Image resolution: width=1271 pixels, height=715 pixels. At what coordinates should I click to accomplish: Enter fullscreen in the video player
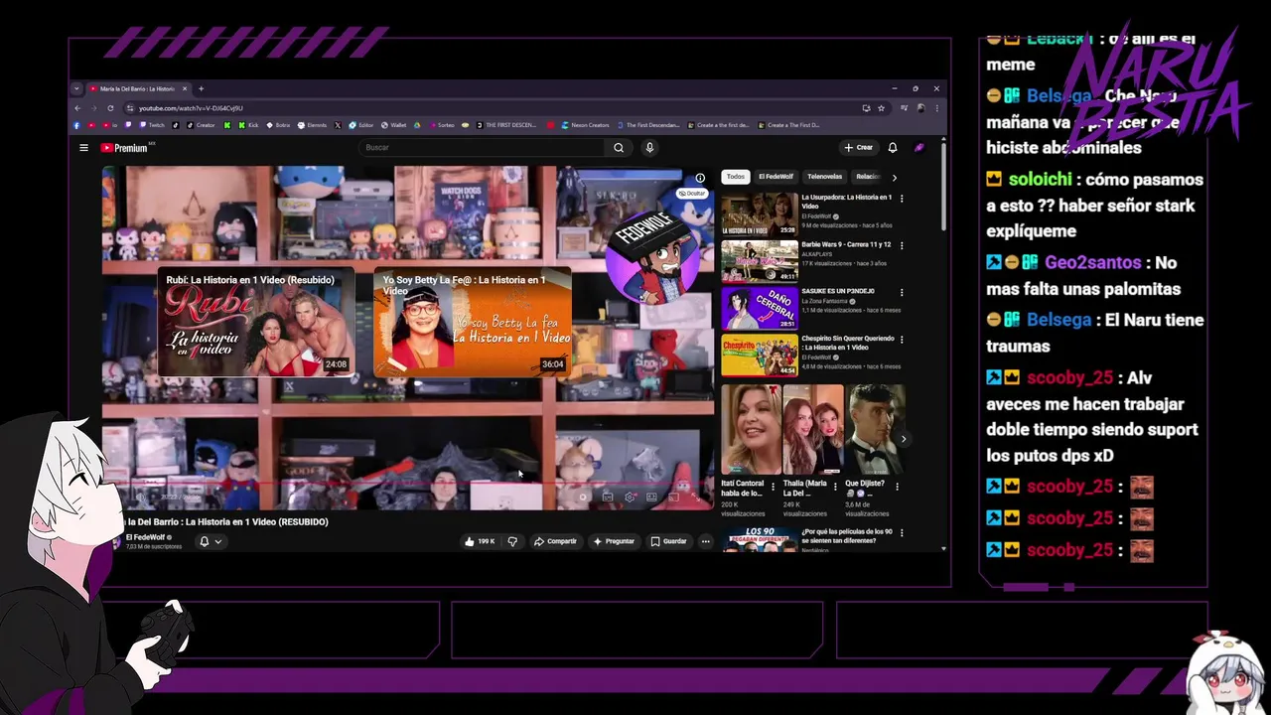click(695, 497)
